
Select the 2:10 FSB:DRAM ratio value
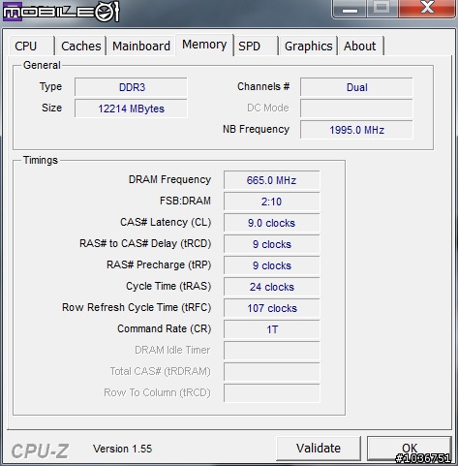tap(272, 202)
